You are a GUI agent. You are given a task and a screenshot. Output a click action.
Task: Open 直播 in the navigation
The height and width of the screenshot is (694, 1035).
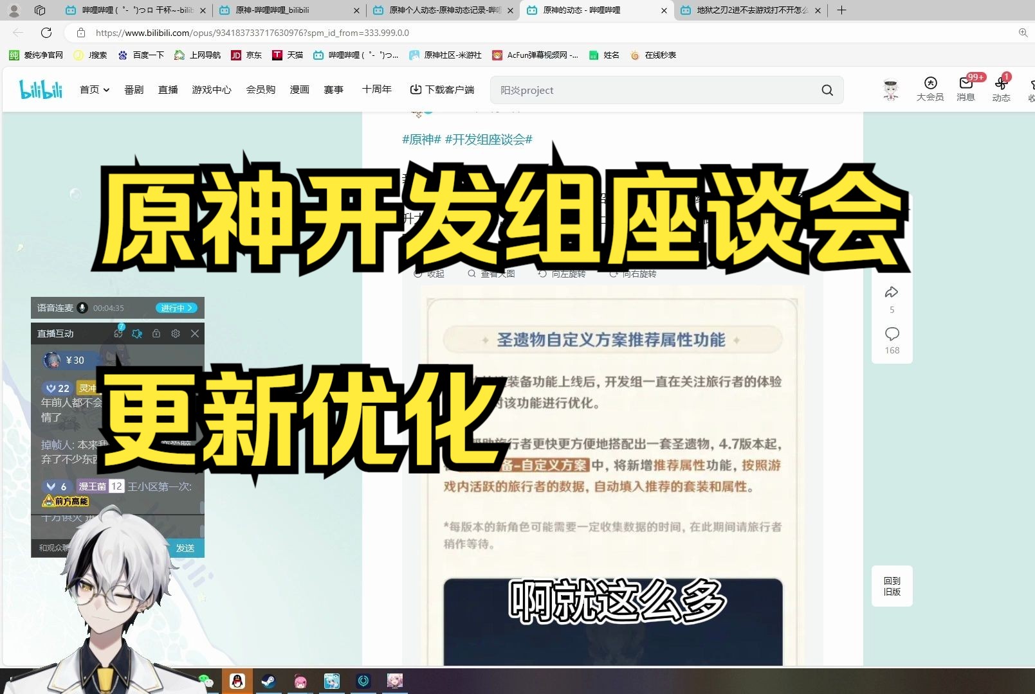coord(168,90)
